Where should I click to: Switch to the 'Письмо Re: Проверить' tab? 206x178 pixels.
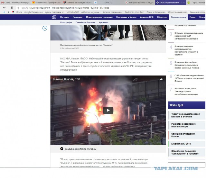coord(46,3)
